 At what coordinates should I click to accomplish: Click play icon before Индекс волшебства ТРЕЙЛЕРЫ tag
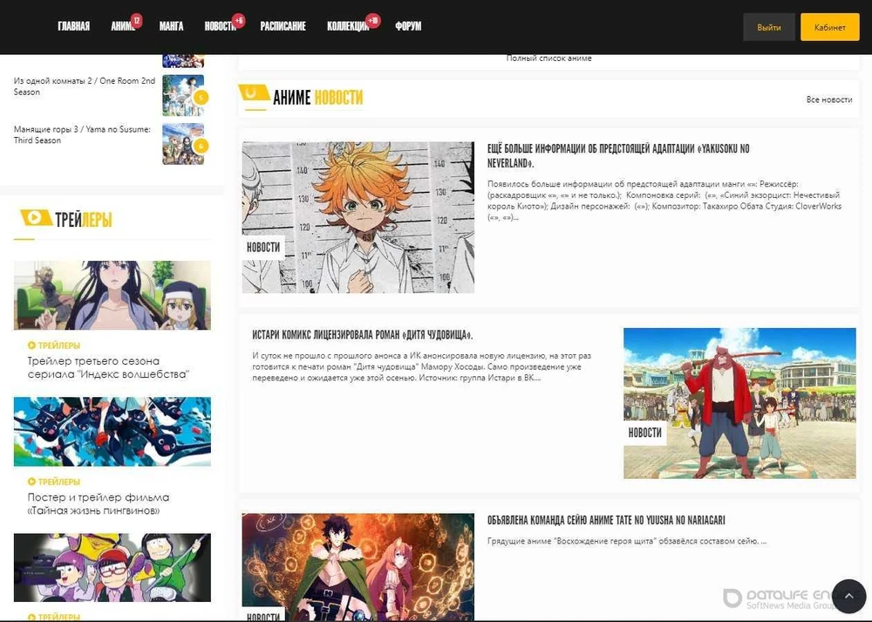tap(31, 345)
